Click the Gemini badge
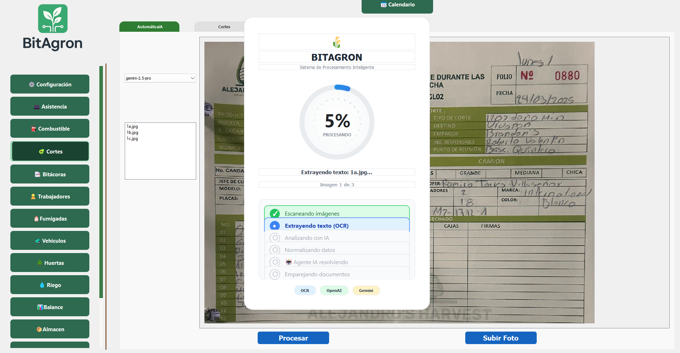Image resolution: width=680 pixels, height=353 pixels. click(366, 291)
